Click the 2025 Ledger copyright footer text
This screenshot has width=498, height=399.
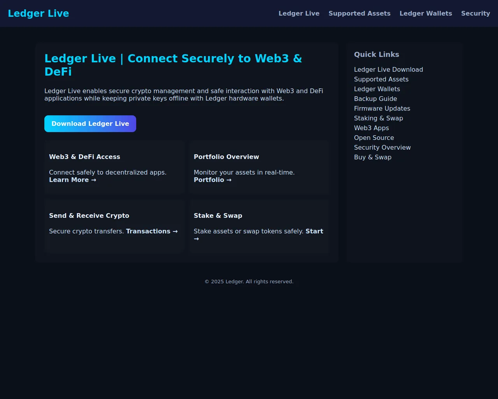coord(249,281)
